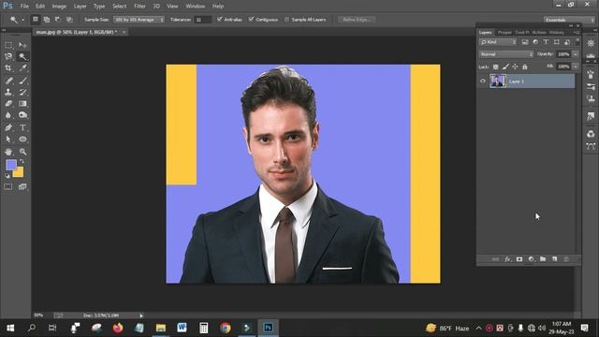599x337 pixels.
Task: Open the Normal blend mode dropdown
Action: click(x=506, y=54)
